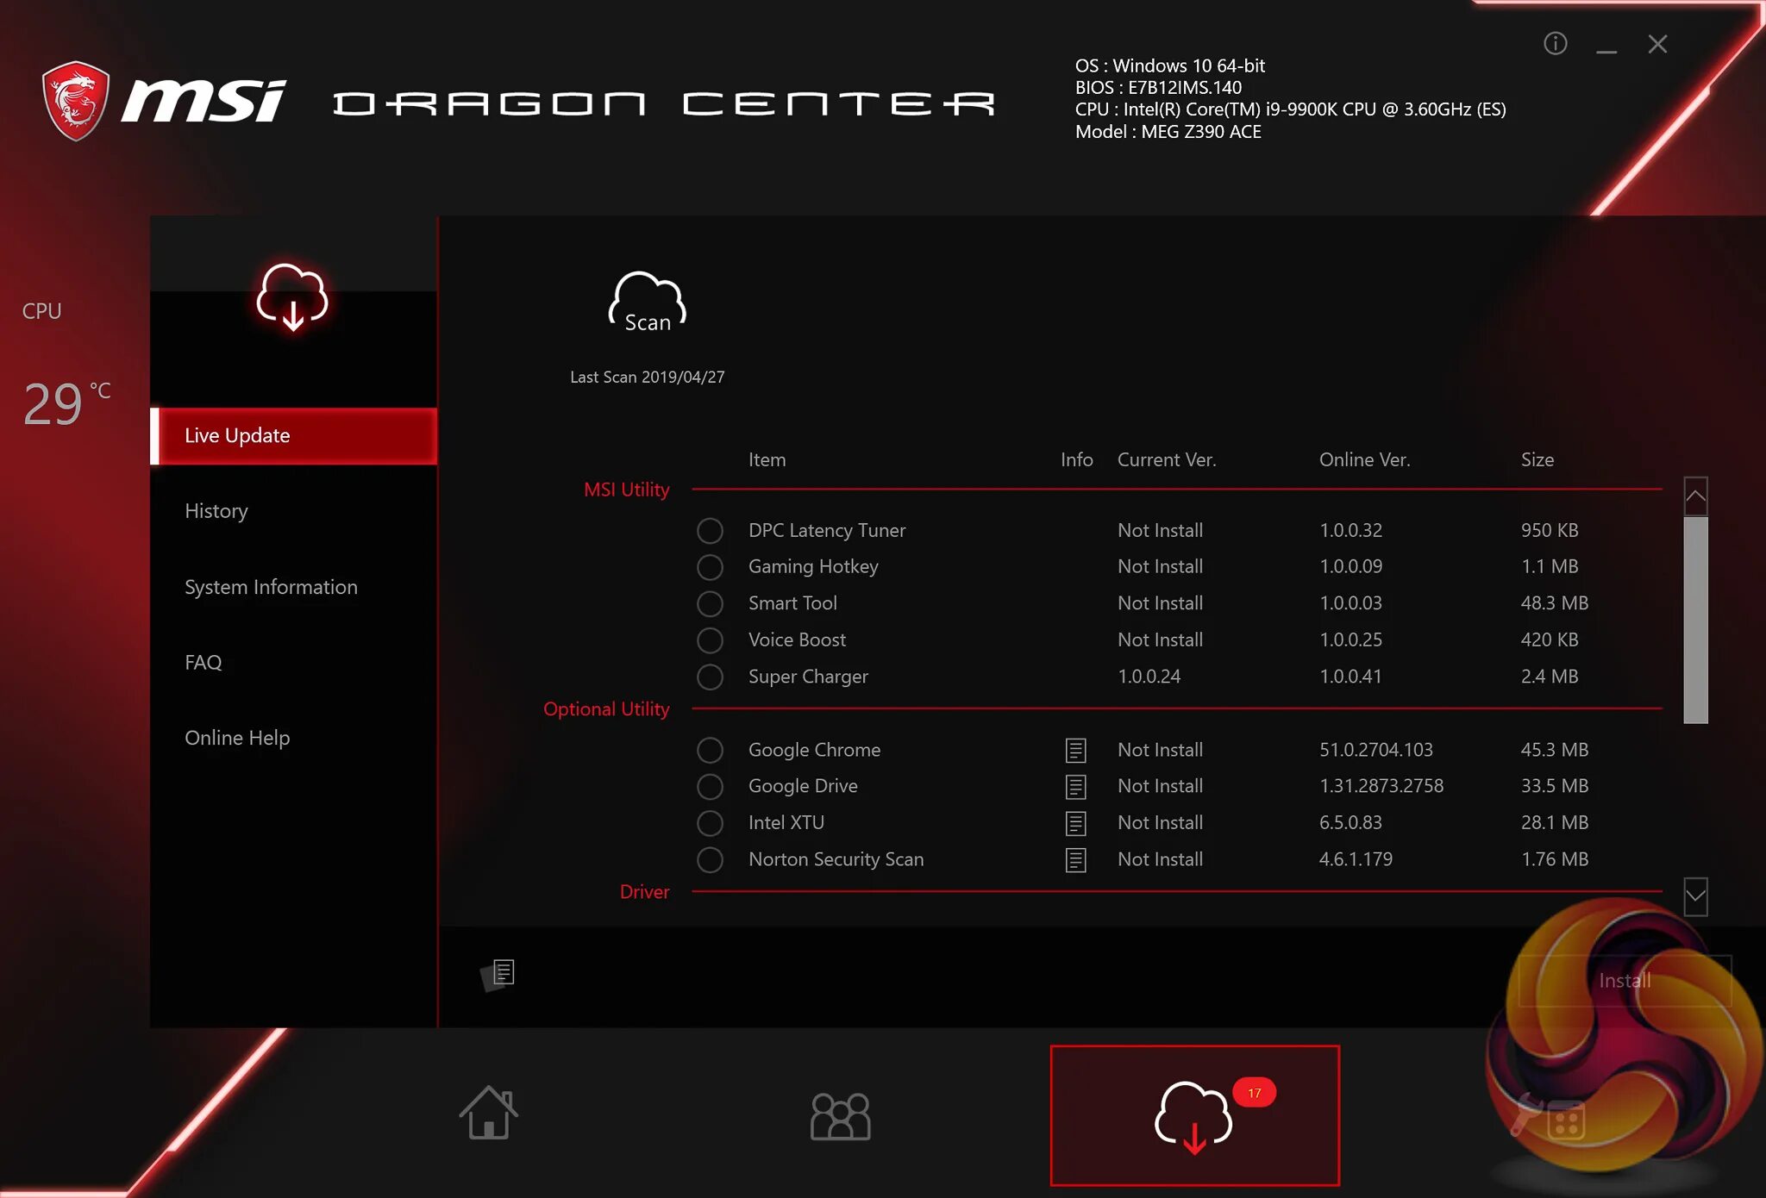Open the Live Update download icon in bottom bar
The width and height of the screenshot is (1766, 1198).
coord(1194,1115)
